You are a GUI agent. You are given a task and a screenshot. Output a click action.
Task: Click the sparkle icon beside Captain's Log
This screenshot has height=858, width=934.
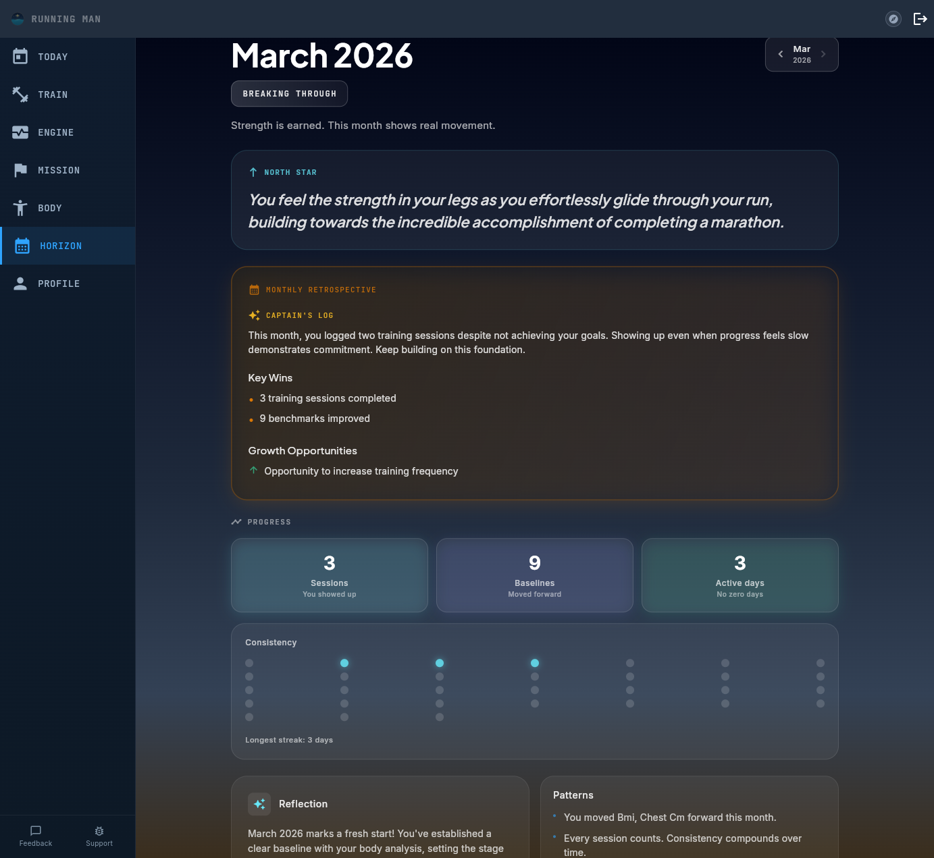coord(255,315)
